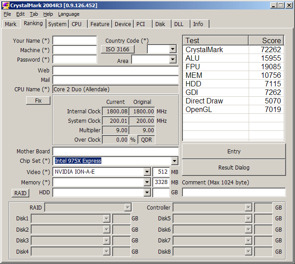Switch to the System tab
This screenshot has width=295, height=264.
(57, 24)
